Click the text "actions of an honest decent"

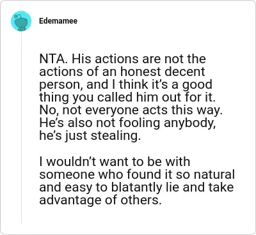(122, 72)
